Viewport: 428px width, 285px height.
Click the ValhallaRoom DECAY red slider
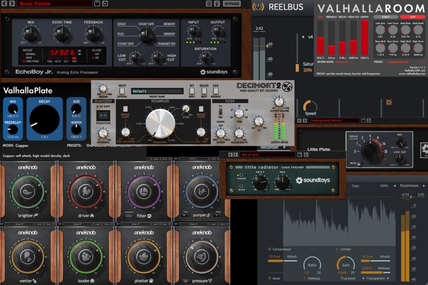(x=342, y=38)
